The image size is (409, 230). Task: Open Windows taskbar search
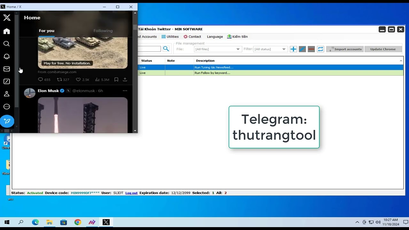pos(21,222)
